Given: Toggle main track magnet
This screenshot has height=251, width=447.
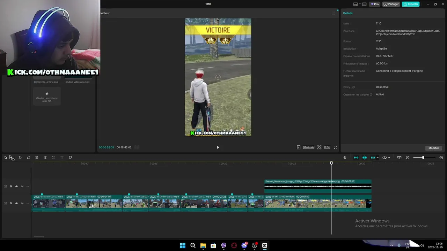Looking at the screenshot, I should (356, 158).
